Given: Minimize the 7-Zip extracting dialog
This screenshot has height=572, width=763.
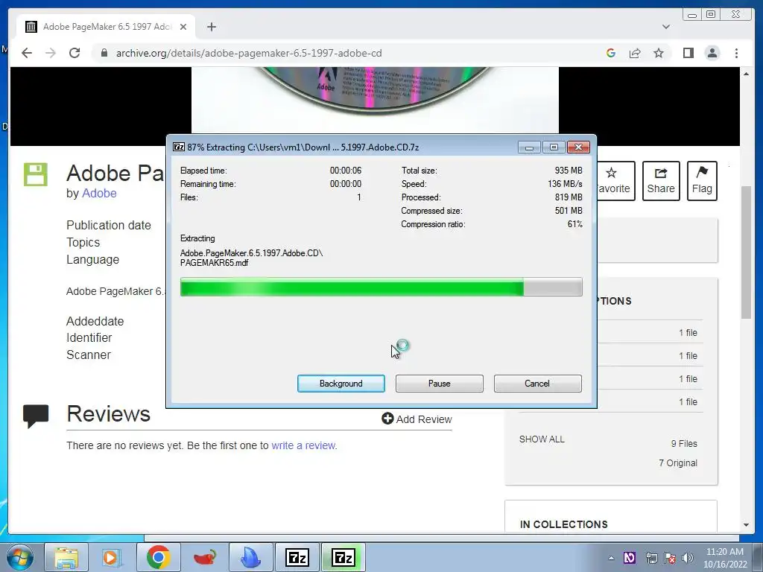Looking at the screenshot, I should click(x=529, y=147).
